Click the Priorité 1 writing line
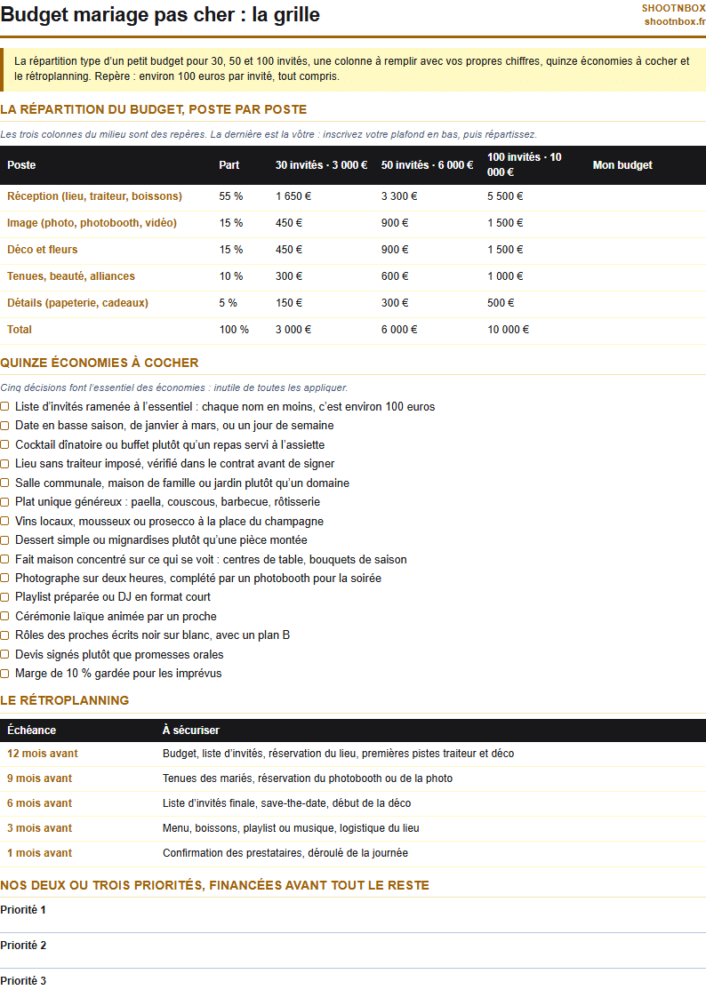This screenshot has width=706, height=998. 353,915
